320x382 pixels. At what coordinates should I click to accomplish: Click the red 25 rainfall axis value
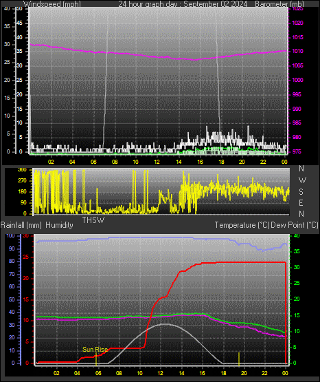pyautogui.click(x=26, y=257)
